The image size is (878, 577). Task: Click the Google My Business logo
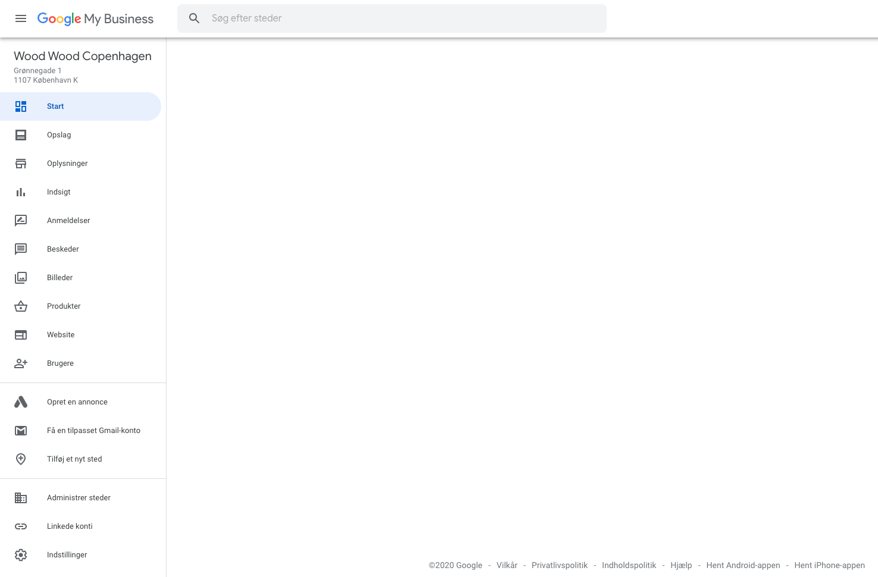95,18
